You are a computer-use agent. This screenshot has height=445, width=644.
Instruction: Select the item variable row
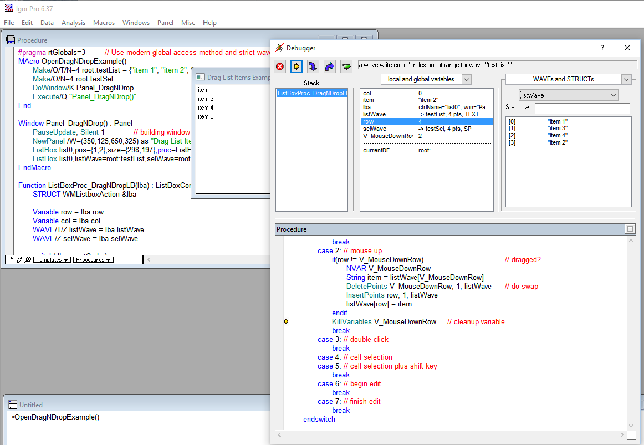(426, 100)
